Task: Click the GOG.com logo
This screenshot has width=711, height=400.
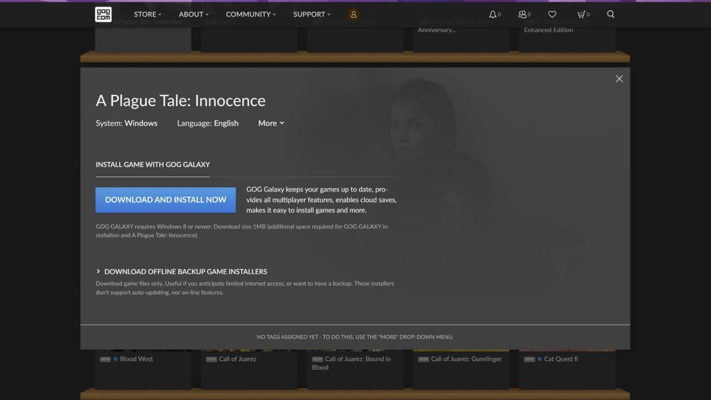Action: coord(103,14)
